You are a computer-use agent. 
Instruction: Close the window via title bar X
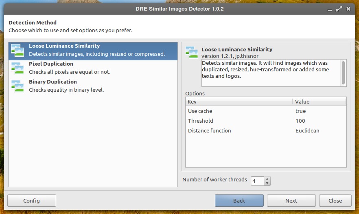[348, 9]
